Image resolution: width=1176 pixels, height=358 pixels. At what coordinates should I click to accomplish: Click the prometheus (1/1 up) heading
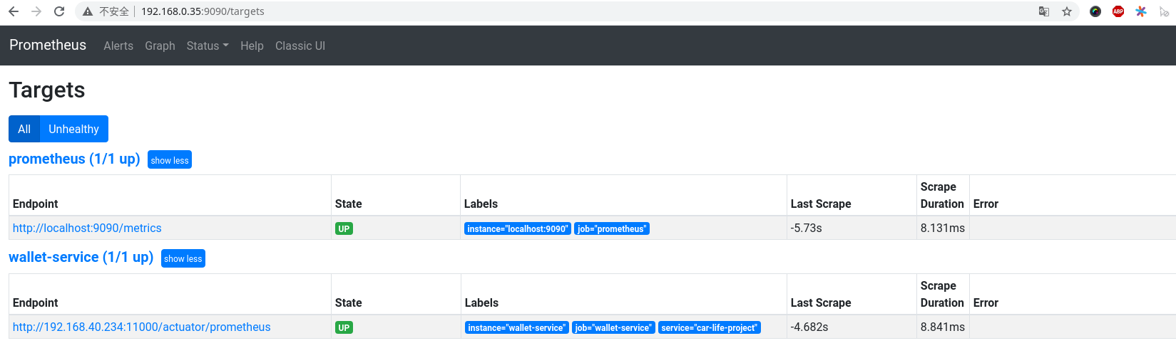tap(74, 159)
